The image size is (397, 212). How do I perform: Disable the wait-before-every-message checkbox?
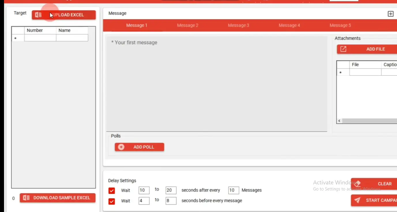[x=112, y=201]
